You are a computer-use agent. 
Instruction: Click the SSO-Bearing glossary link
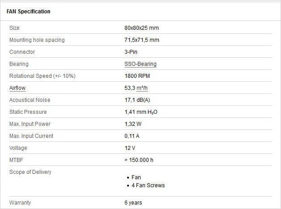pyautogui.click(x=140, y=64)
